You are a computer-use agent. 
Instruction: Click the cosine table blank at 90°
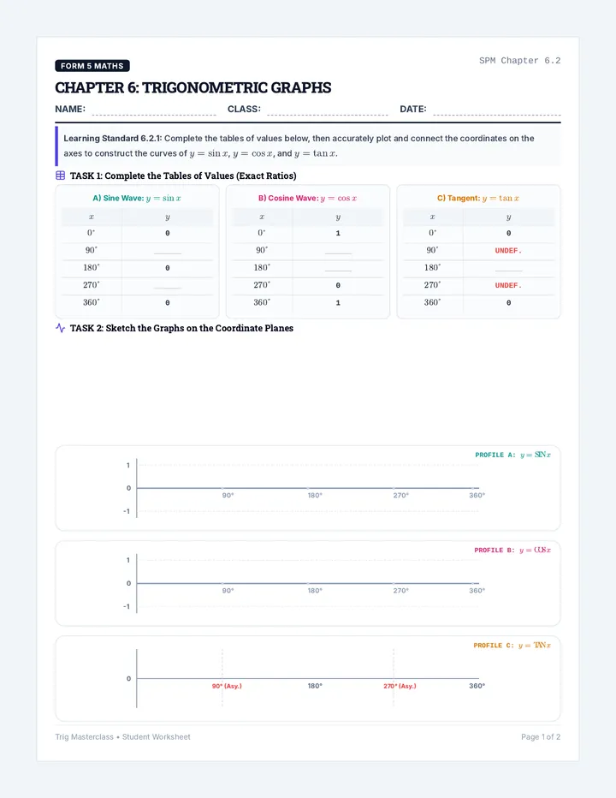tap(338, 251)
